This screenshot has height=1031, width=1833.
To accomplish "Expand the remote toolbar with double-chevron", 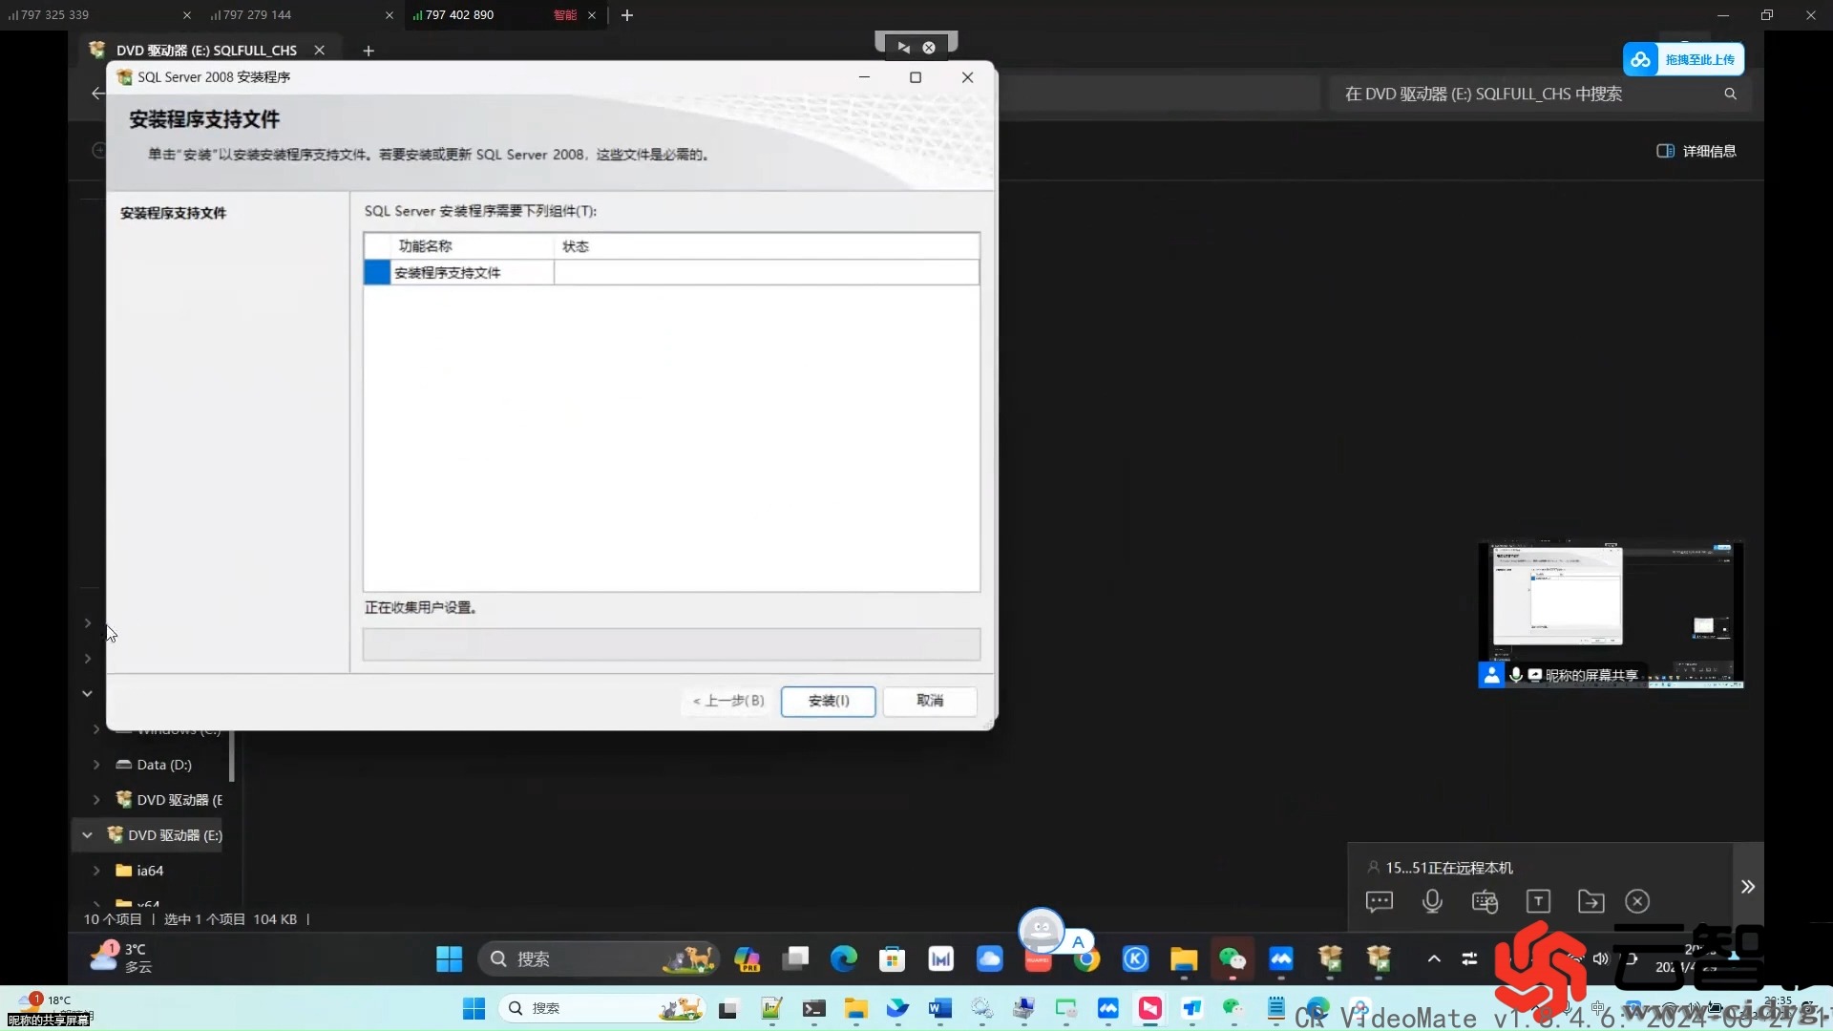I will [x=1748, y=886].
